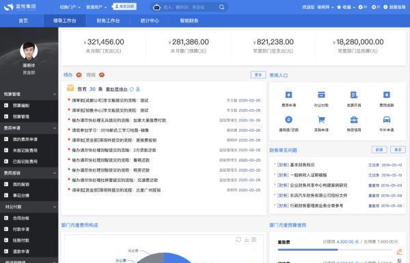Click the robot assistant icon in search bar
Image resolution: width=410 pixels, height=263 pixels.
click(156, 7)
